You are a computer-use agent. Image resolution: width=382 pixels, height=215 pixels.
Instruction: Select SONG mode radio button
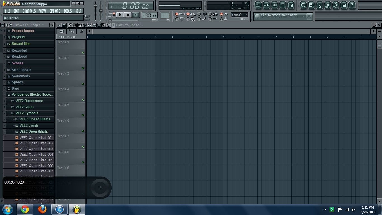tap(114, 17)
